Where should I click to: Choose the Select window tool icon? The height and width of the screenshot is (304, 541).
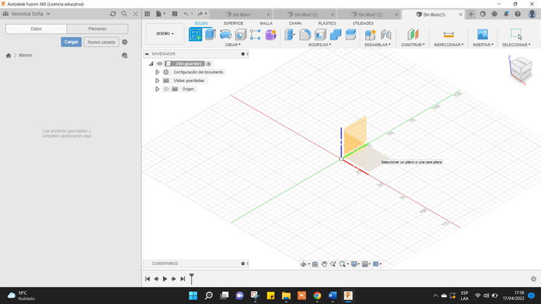[x=516, y=34]
